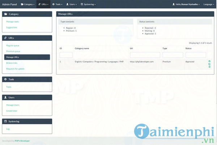Open Broken links page

point(12,63)
